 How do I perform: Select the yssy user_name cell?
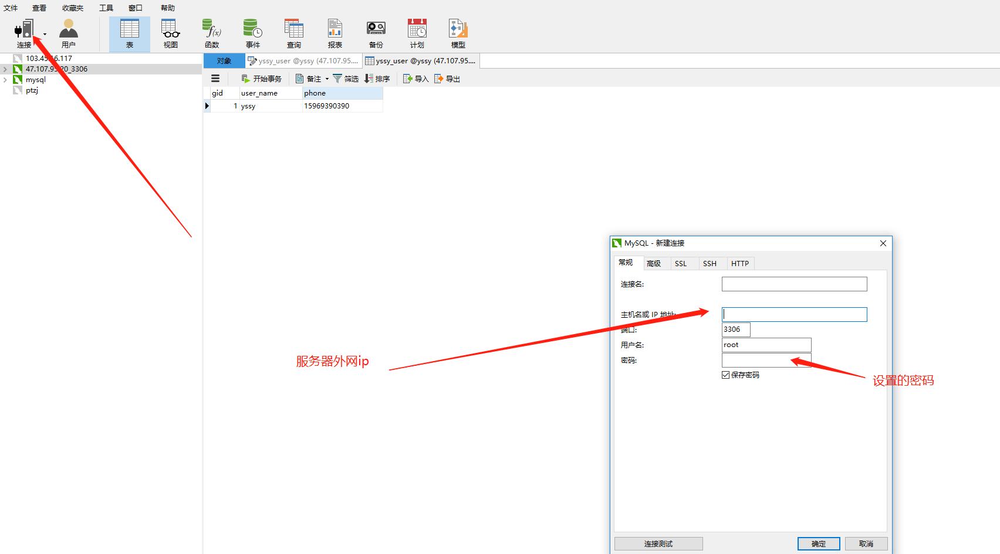pos(271,106)
